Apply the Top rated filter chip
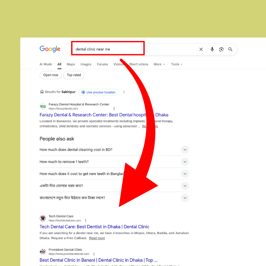This screenshot has height=266, width=266. tap(74, 75)
